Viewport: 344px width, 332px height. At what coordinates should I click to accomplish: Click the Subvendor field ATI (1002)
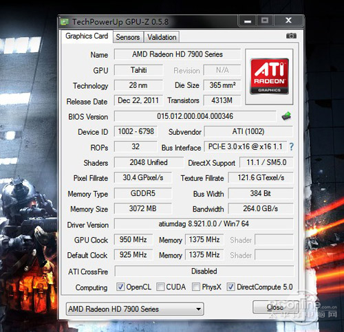coord(248,131)
